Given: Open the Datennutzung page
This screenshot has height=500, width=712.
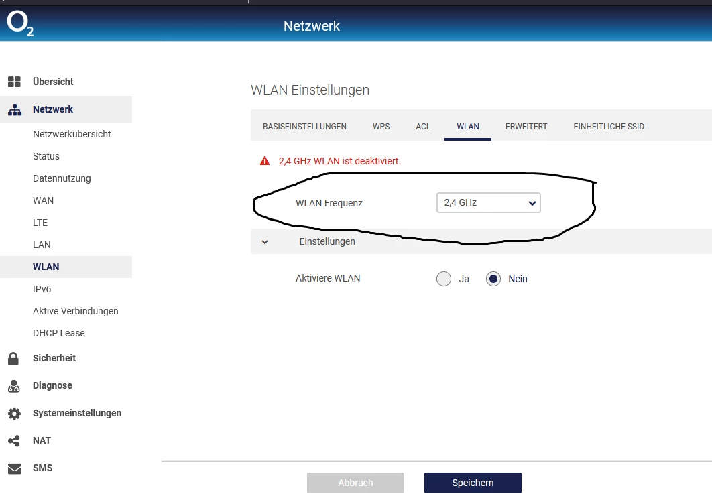Looking at the screenshot, I should pos(62,178).
